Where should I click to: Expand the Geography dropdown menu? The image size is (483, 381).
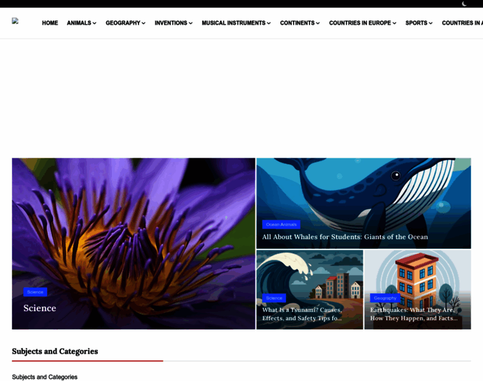[125, 23]
